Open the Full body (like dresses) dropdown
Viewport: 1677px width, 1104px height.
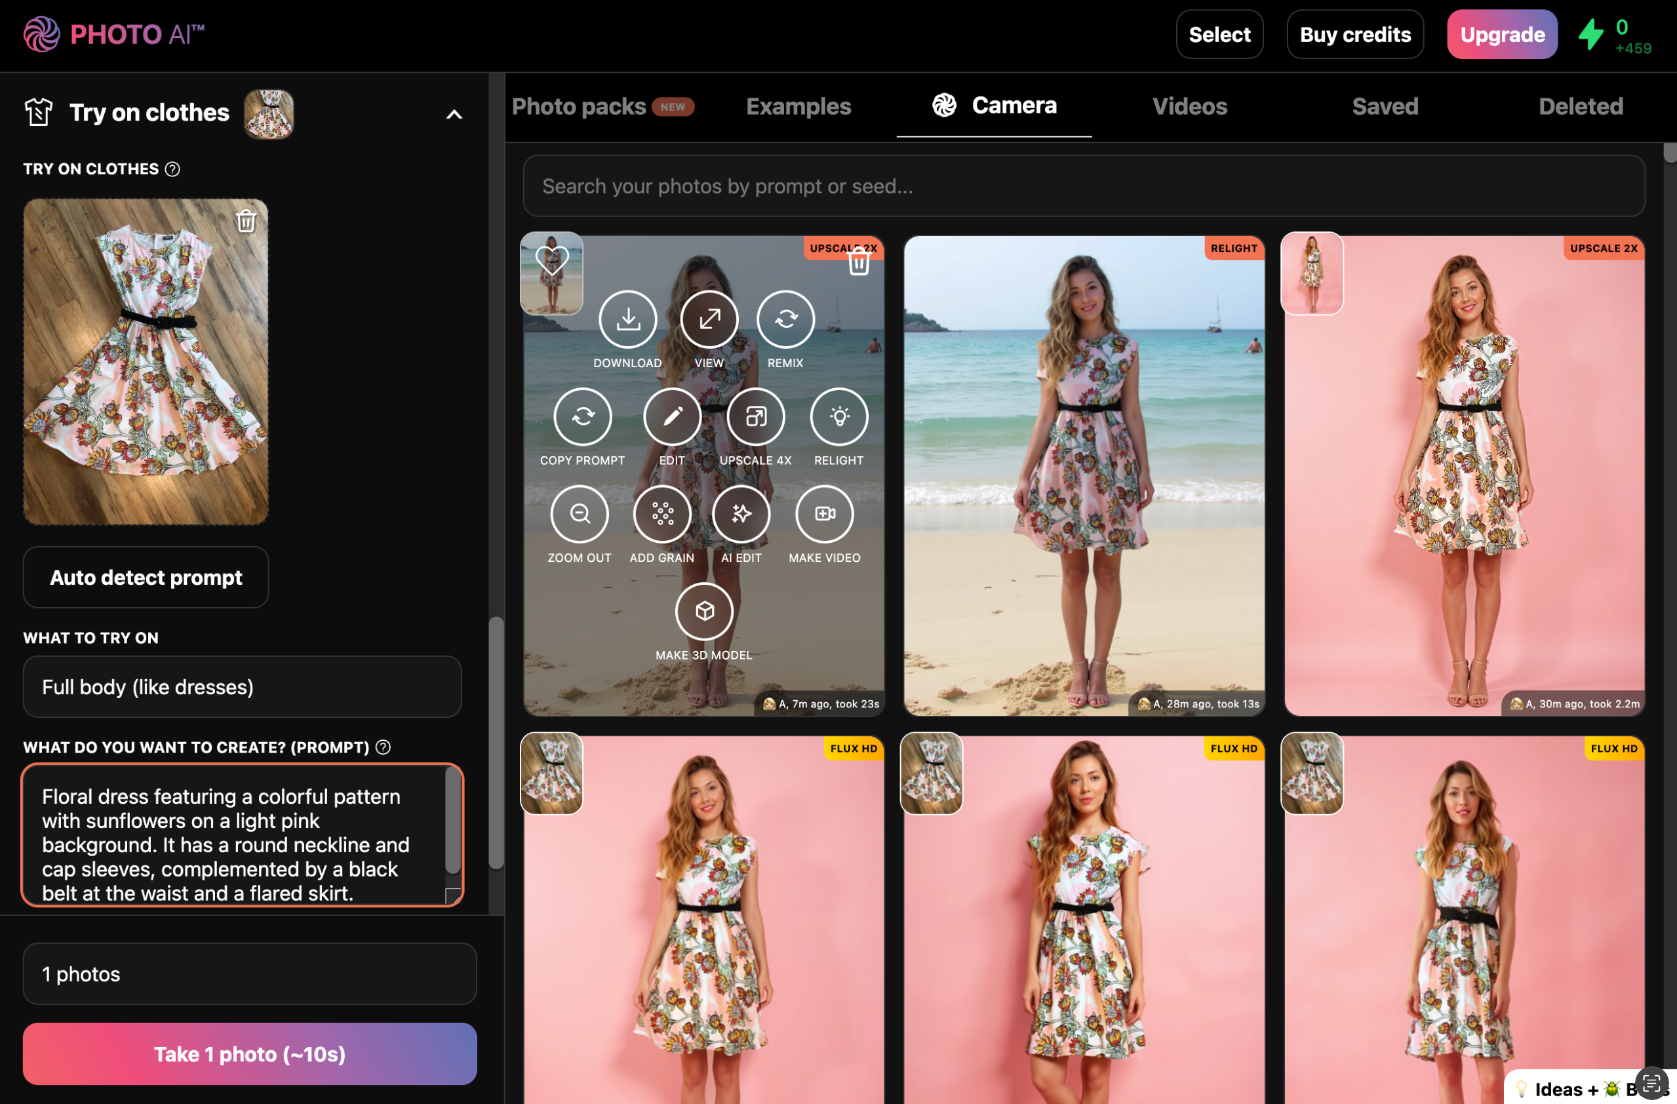[x=242, y=687]
